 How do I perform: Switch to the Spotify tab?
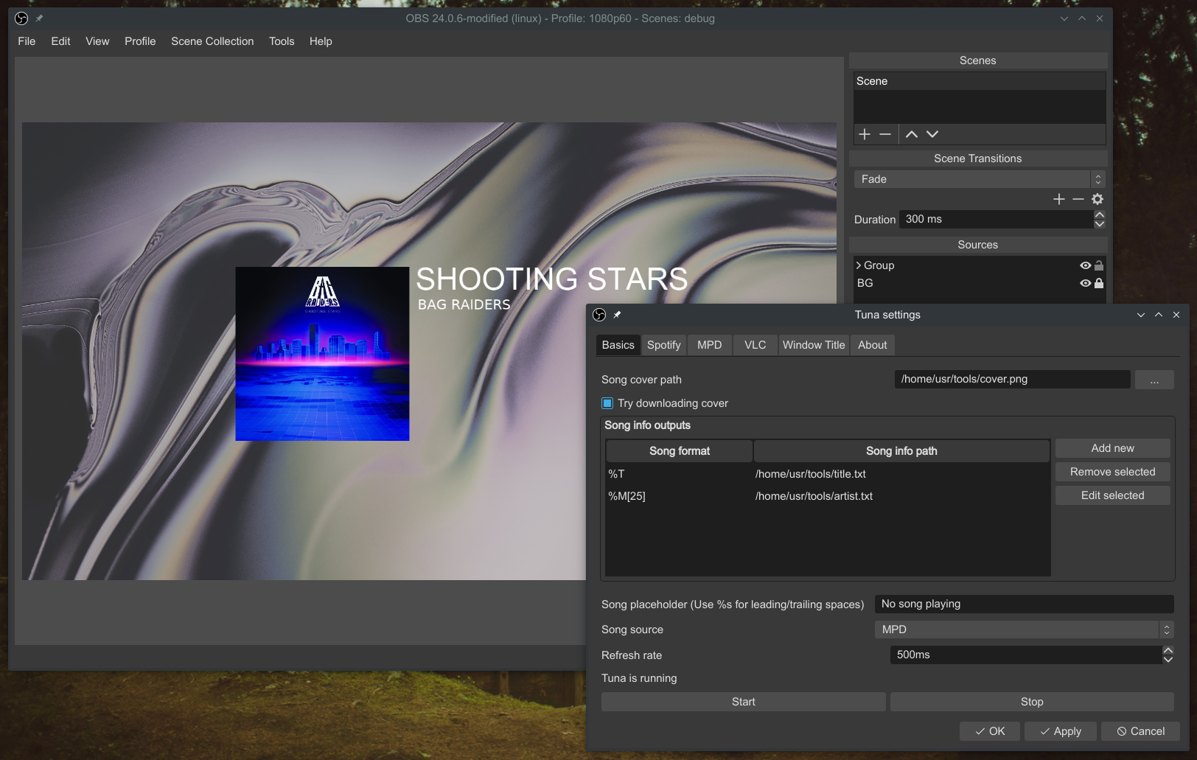(x=663, y=345)
